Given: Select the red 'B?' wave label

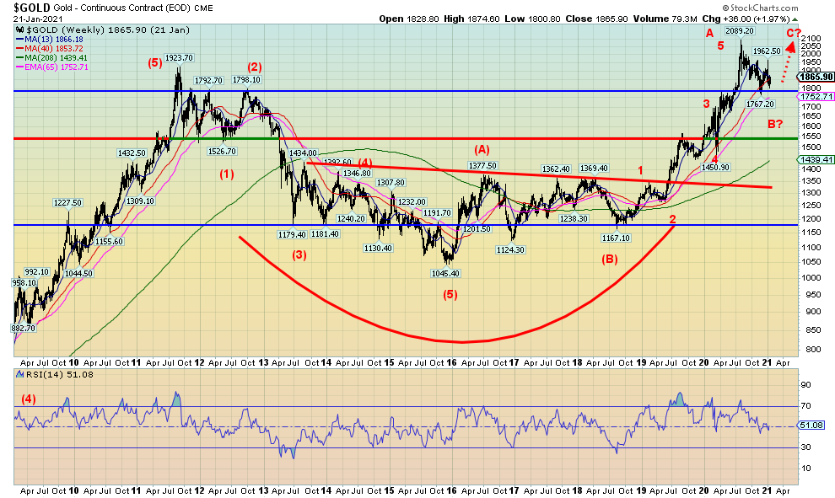Looking at the screenshot, I should pyautogui.click(x=776, y=124).
